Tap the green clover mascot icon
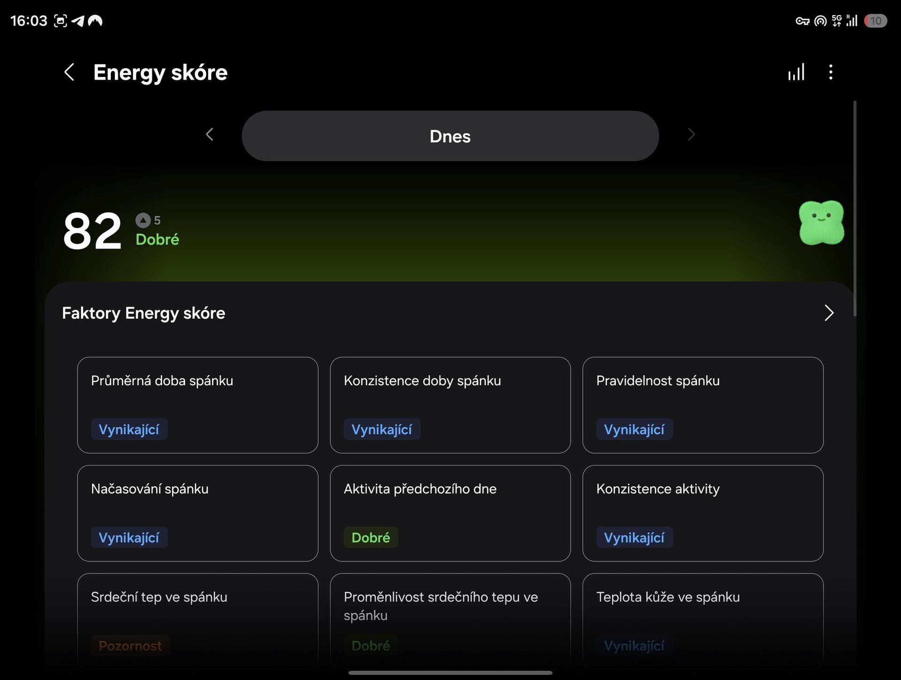This screenshot has width=901, height=680. (x=821, y=223)
